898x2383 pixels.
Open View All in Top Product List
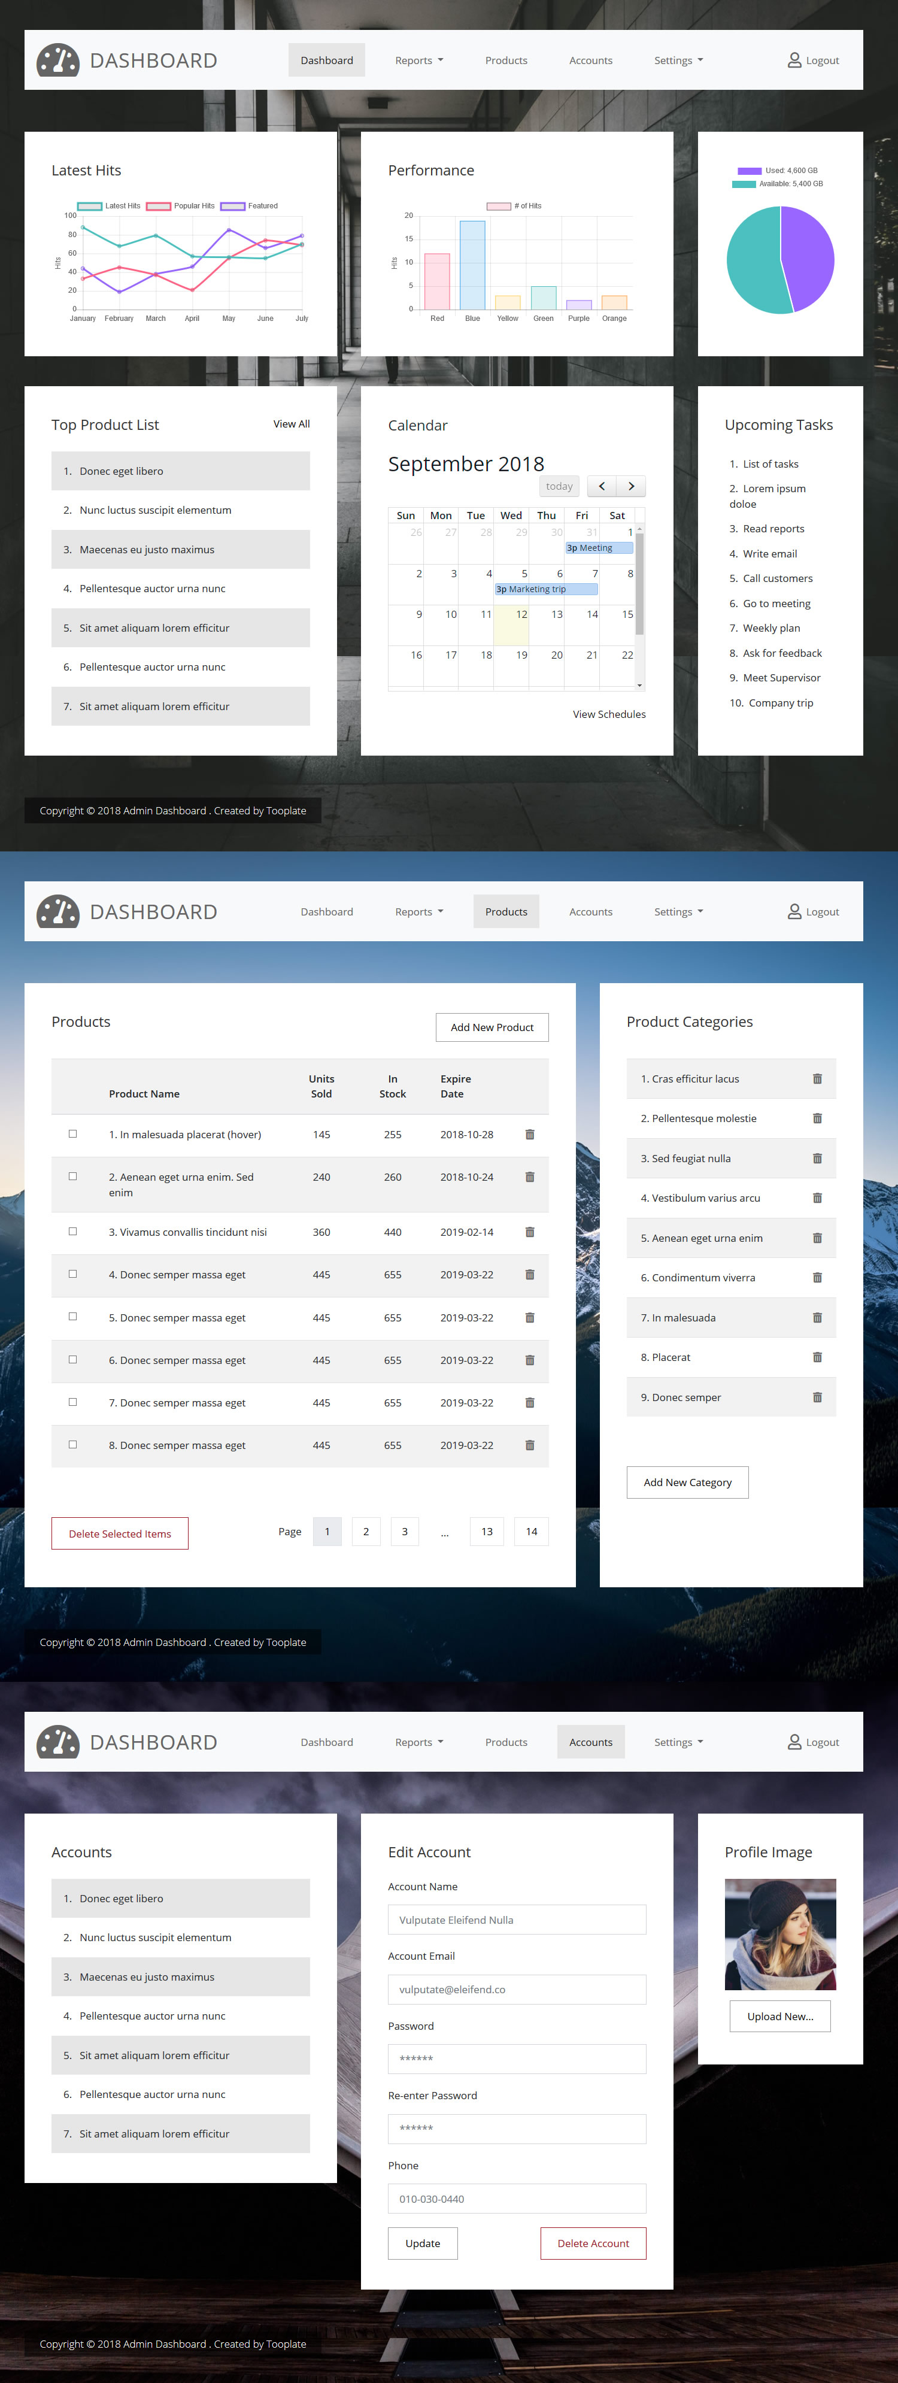292,424
